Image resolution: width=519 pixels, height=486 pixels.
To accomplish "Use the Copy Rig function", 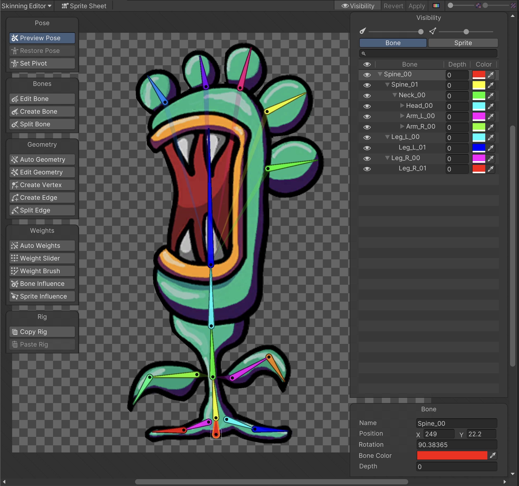I will [x=42, y=331].
